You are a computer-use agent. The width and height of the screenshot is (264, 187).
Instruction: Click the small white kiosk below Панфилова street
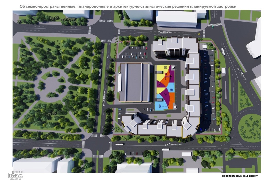(x=186, y=154)
